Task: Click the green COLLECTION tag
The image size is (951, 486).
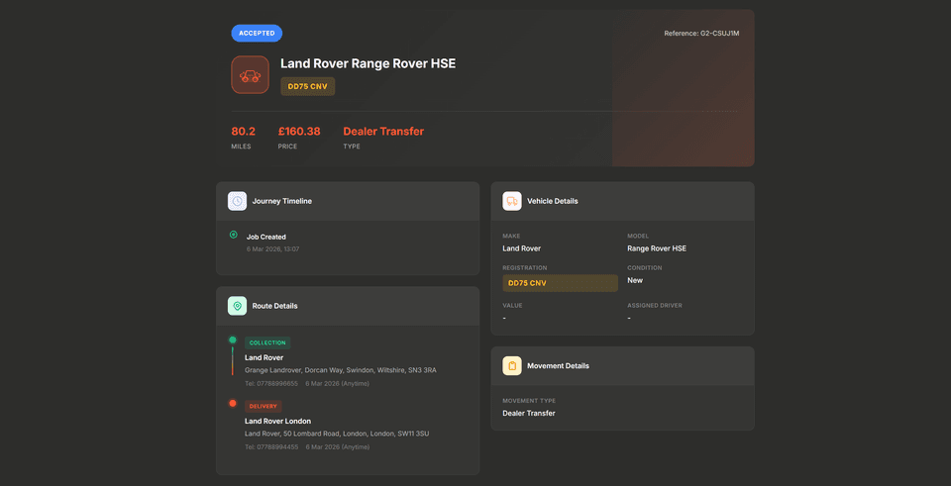Action: pyautogui.click(x=267, y=342)
